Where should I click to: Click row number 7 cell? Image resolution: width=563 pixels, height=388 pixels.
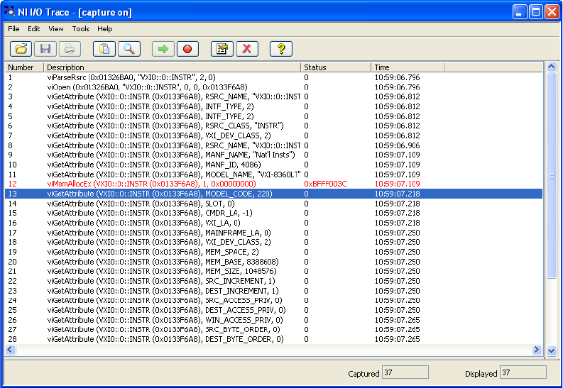[10, 135]
